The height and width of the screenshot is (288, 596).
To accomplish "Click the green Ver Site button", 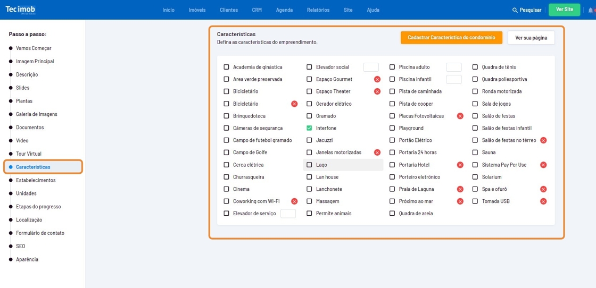I will pos(564,10).
